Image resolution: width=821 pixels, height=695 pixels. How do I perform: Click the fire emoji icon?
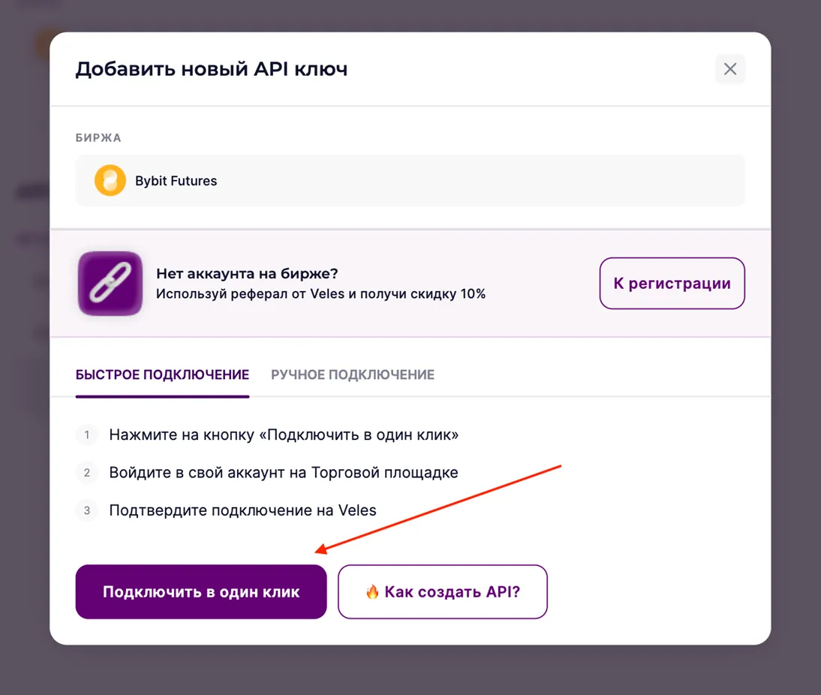372,591
